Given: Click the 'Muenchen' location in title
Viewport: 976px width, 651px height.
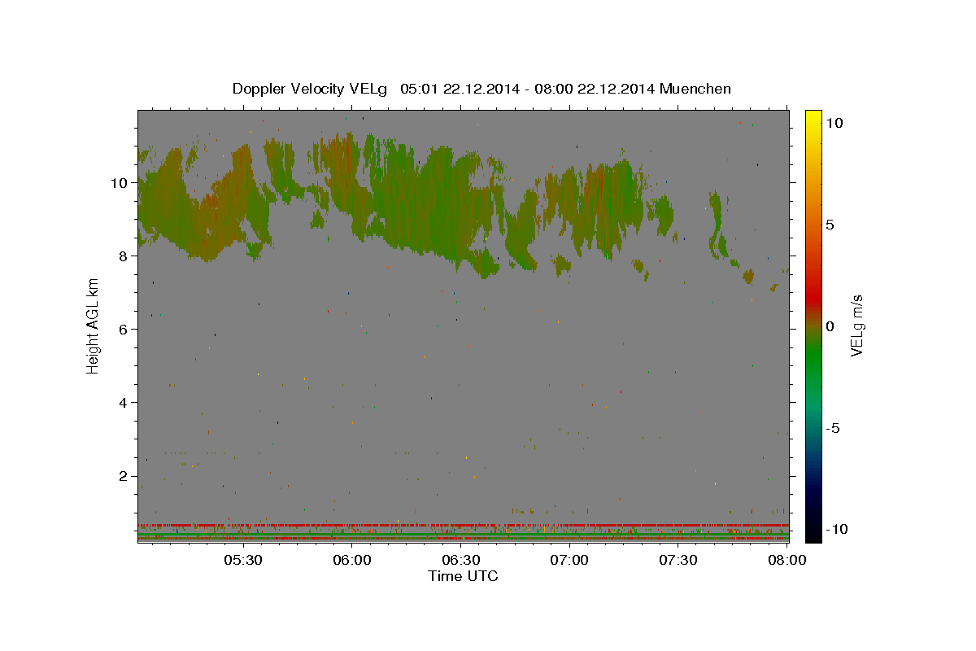Looking at the screenshot, I should point(695,89).
